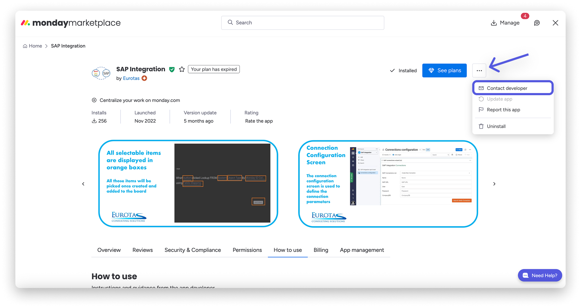581x308 pixels.
Task: Click the Eurotas developer link
Action: coord(131,78)
